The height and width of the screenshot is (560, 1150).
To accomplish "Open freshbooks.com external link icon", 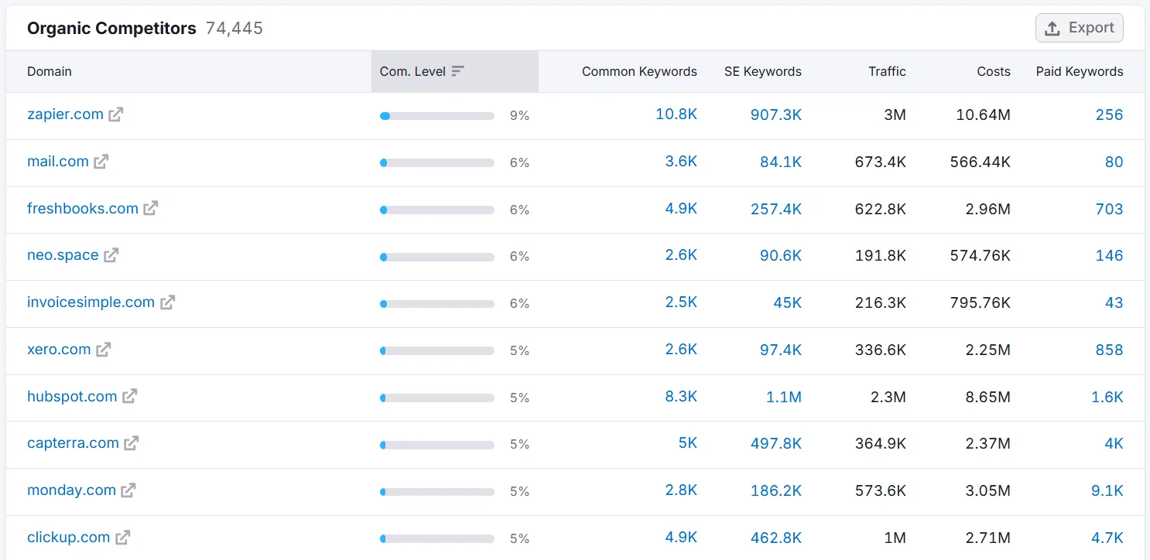I will click(151, 208).
